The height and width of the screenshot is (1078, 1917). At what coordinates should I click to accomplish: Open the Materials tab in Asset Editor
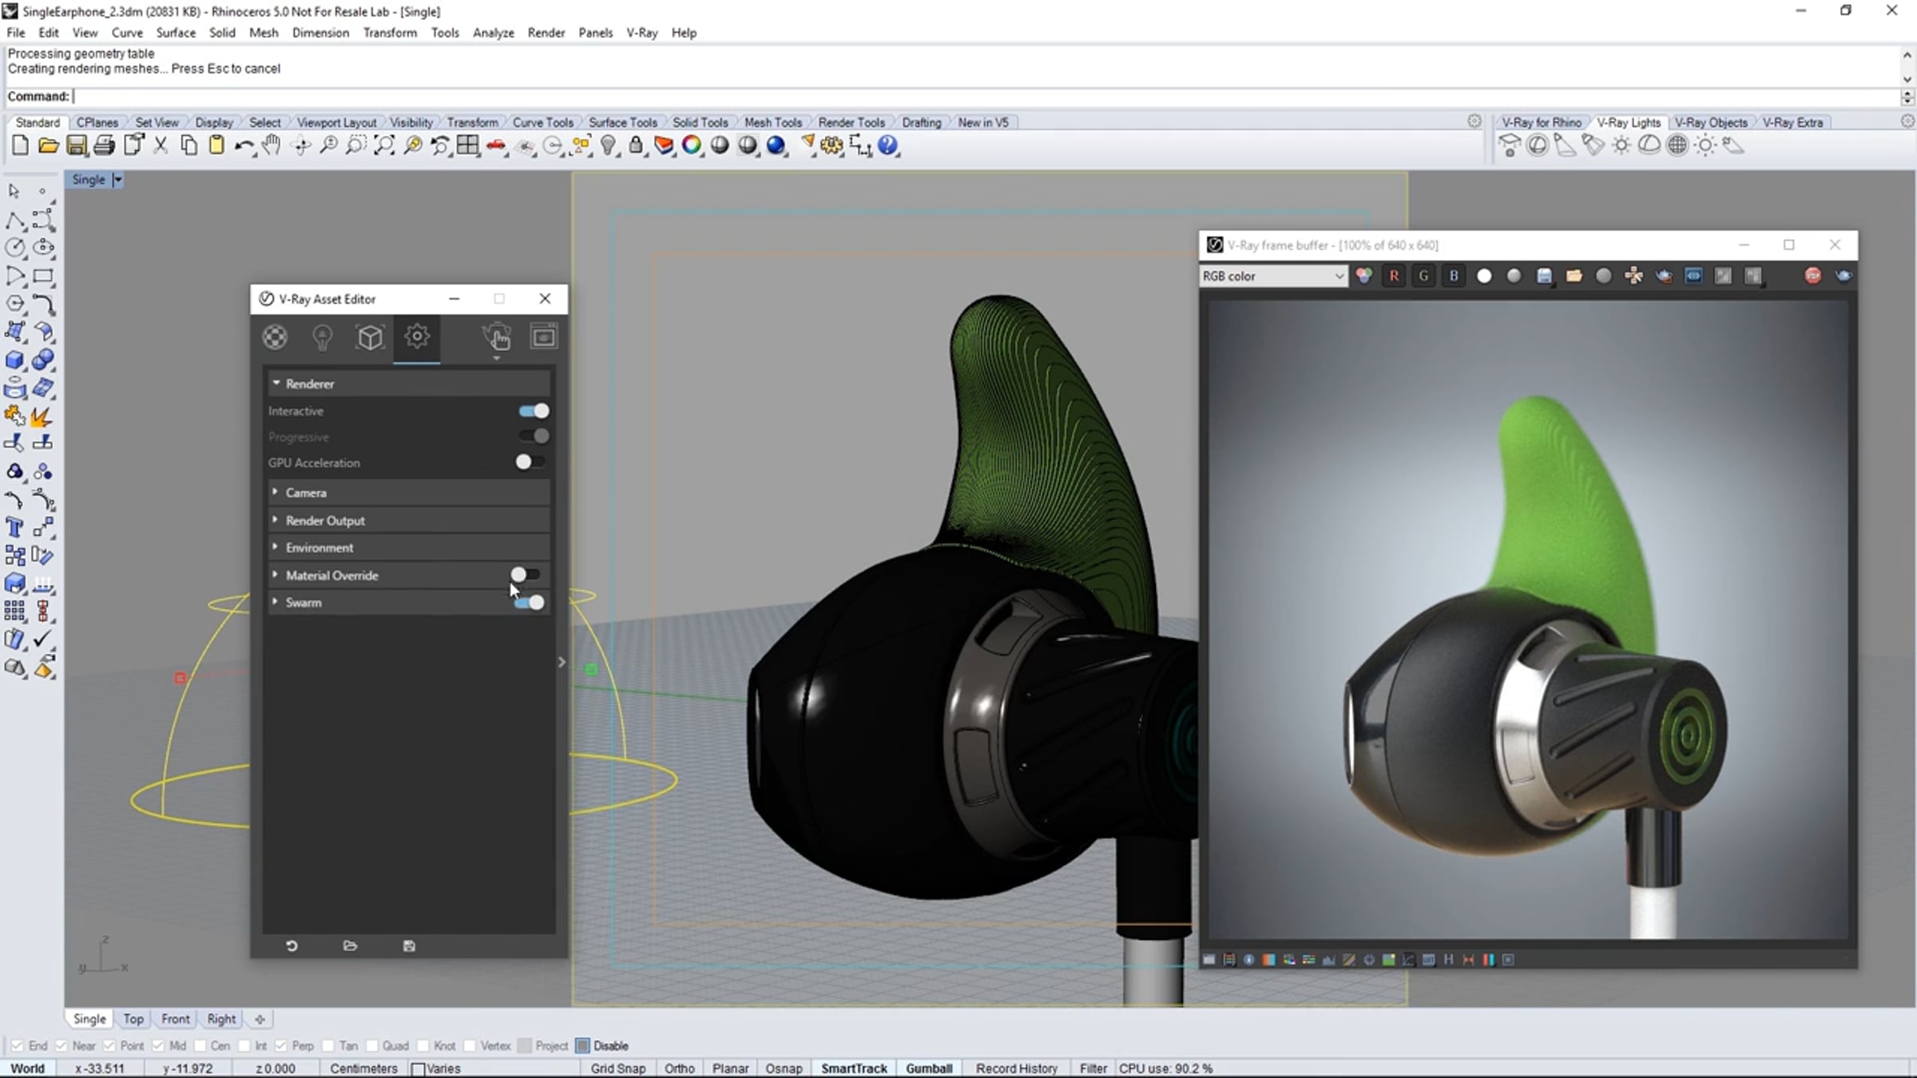[x=275, y=337]
